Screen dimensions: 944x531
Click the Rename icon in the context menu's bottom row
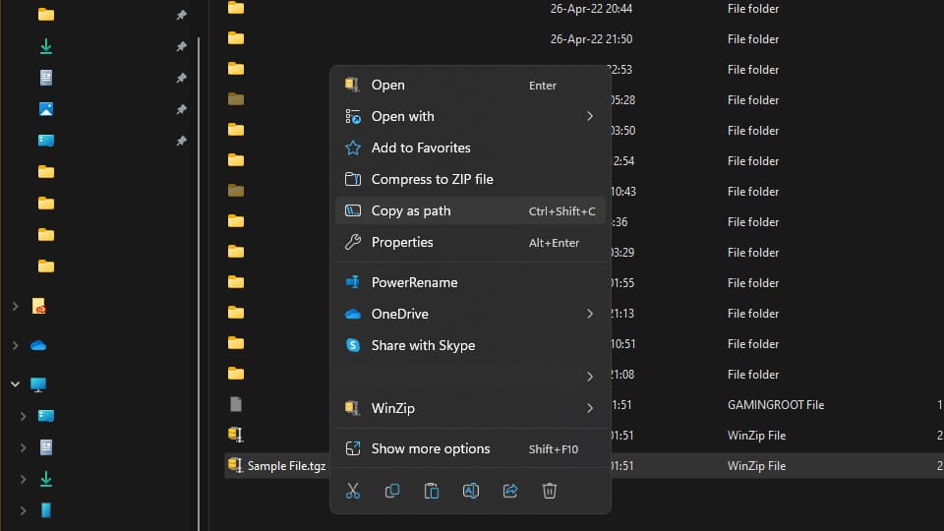[x=470, y=491]
